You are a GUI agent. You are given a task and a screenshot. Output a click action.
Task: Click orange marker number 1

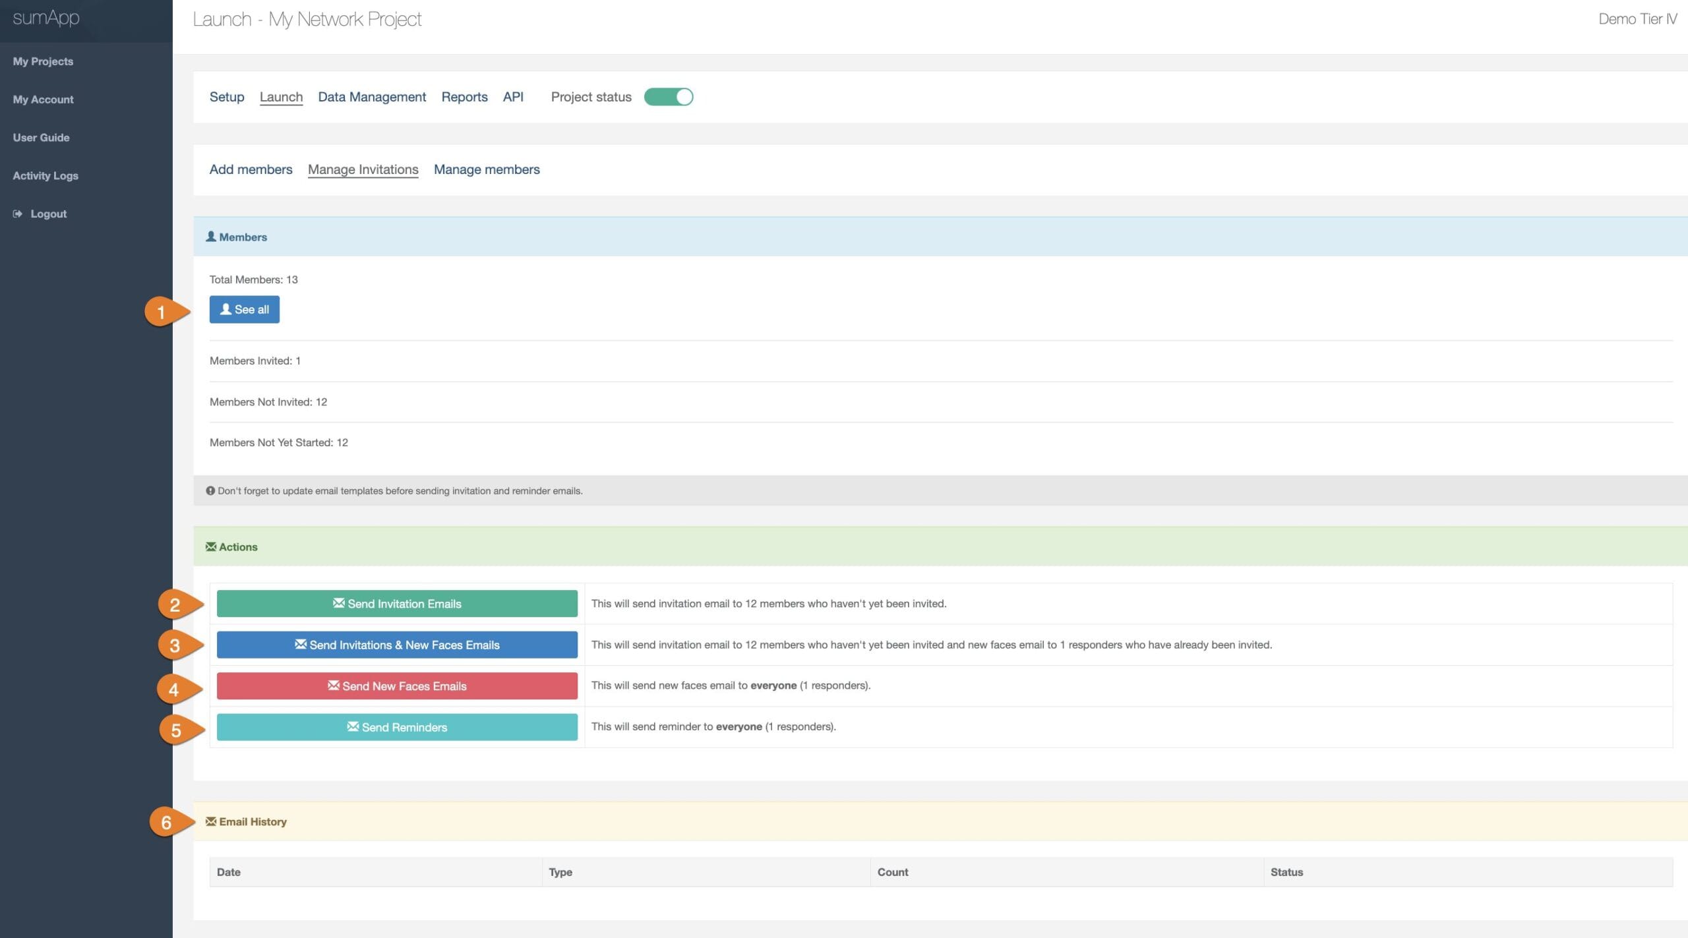tap(162, 312)
